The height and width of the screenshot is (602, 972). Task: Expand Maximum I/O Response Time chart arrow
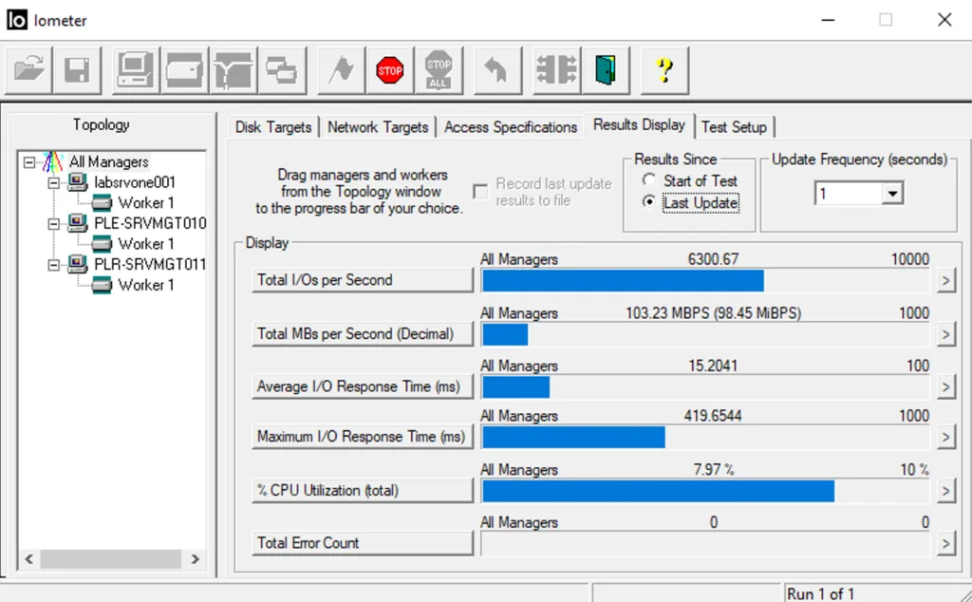click(x=945, y=437)
